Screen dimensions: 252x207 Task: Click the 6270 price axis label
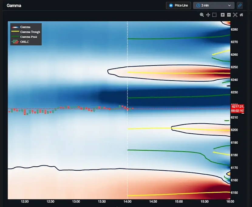click(234, 42)
